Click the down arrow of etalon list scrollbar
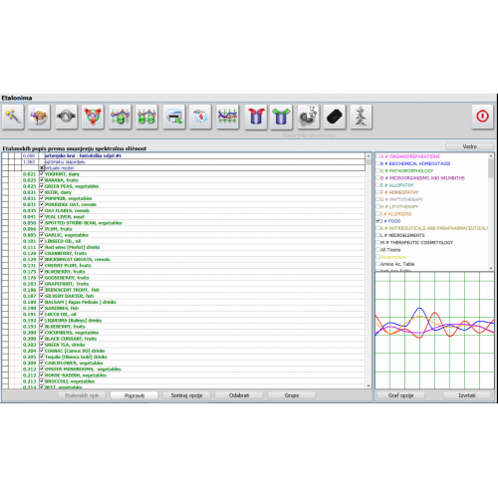Image resolution: width=498 pixels, height=498 pixels. coord(369,385)
